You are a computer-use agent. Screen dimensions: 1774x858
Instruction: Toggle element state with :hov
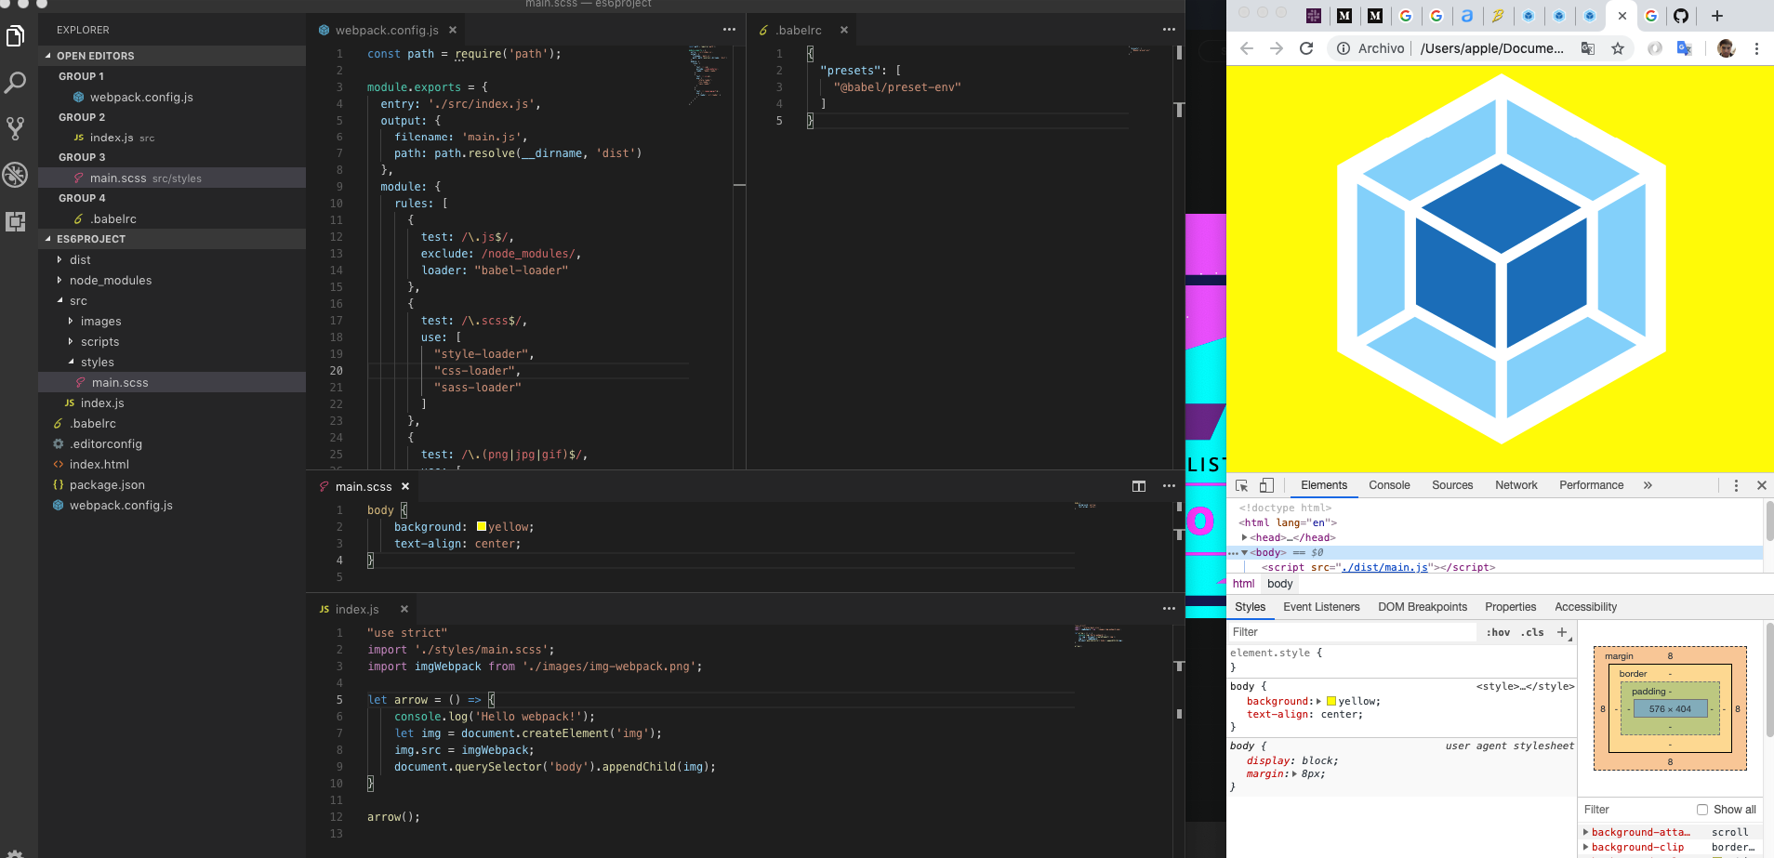click(1499, 632)
